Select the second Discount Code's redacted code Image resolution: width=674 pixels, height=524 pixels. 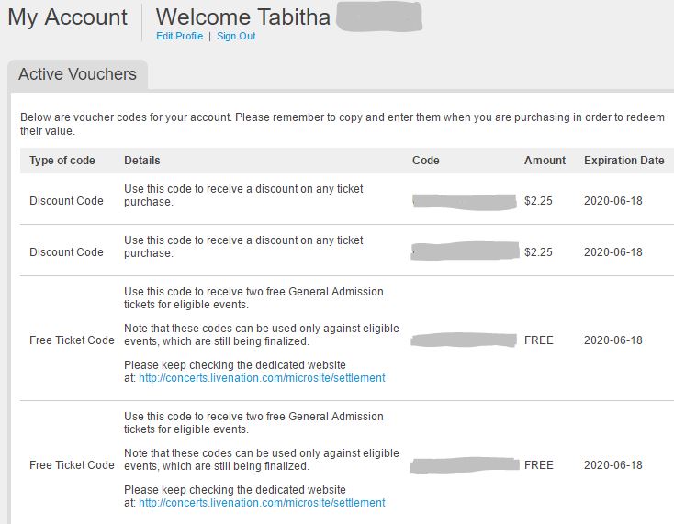point(466,251)
